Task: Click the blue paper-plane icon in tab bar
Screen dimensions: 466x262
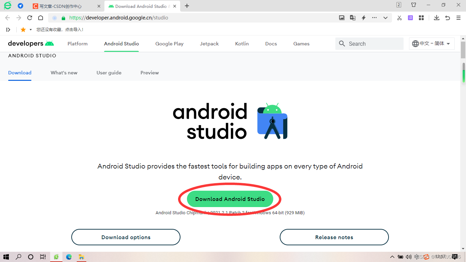Action: click(20, 6)
